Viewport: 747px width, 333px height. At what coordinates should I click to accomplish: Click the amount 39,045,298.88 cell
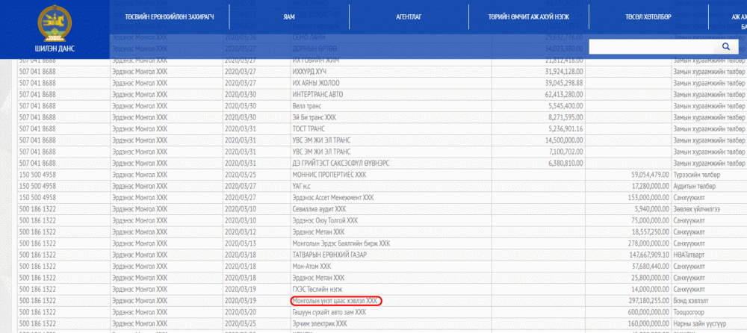coord(539,84)
